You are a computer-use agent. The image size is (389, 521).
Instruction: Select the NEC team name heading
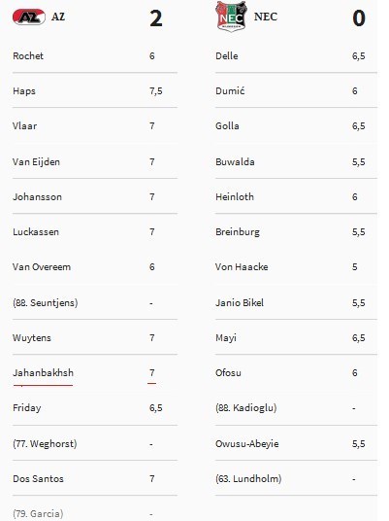[x=265, y=17]
